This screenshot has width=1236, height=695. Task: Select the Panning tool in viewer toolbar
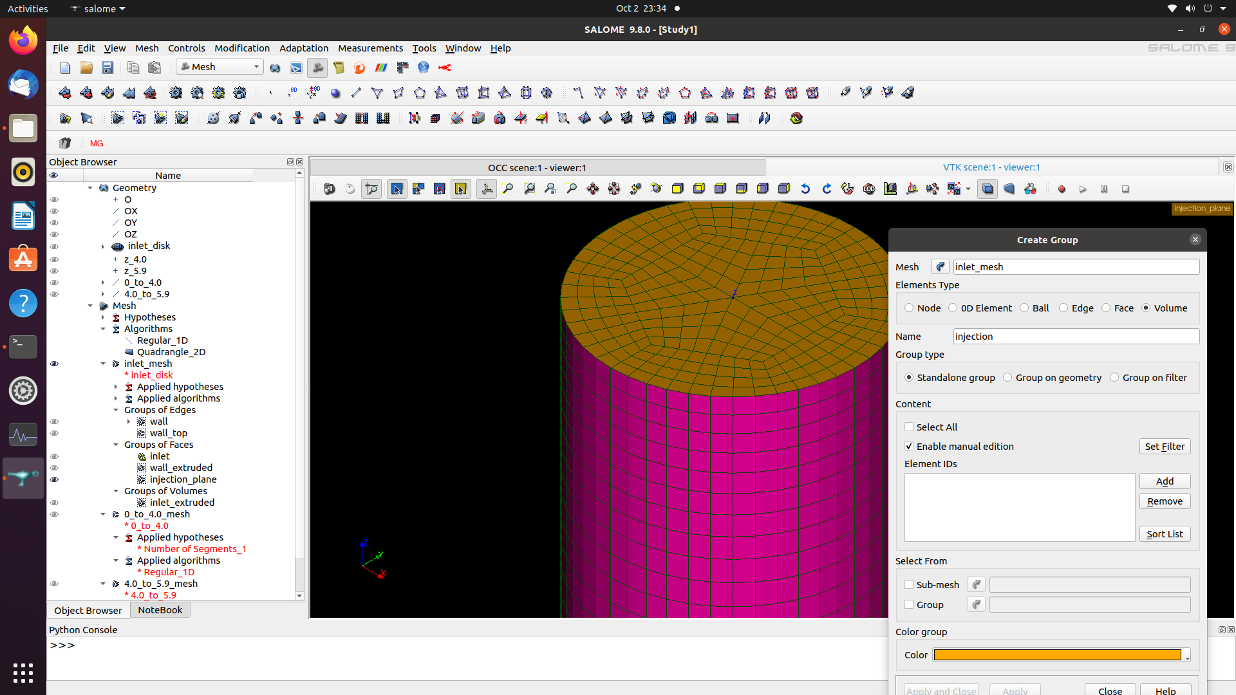click(x=593, y=189)
